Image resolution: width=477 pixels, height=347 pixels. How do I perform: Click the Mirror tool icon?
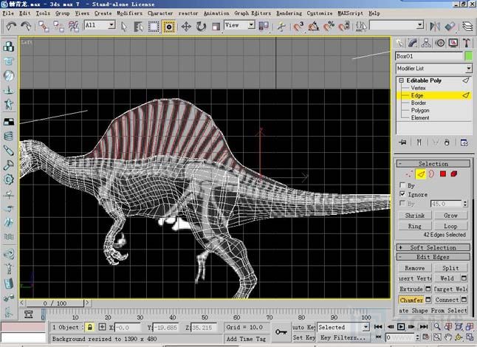[435, 27]
